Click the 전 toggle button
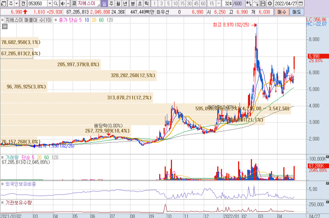 [23, 3]
